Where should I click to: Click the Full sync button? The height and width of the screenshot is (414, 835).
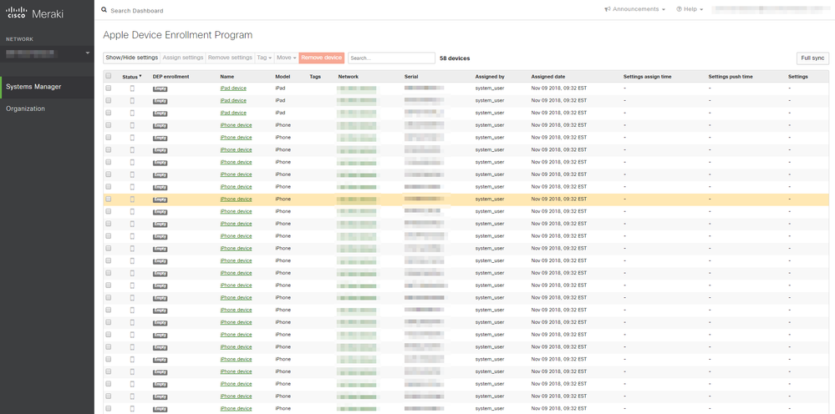(812, 58)
